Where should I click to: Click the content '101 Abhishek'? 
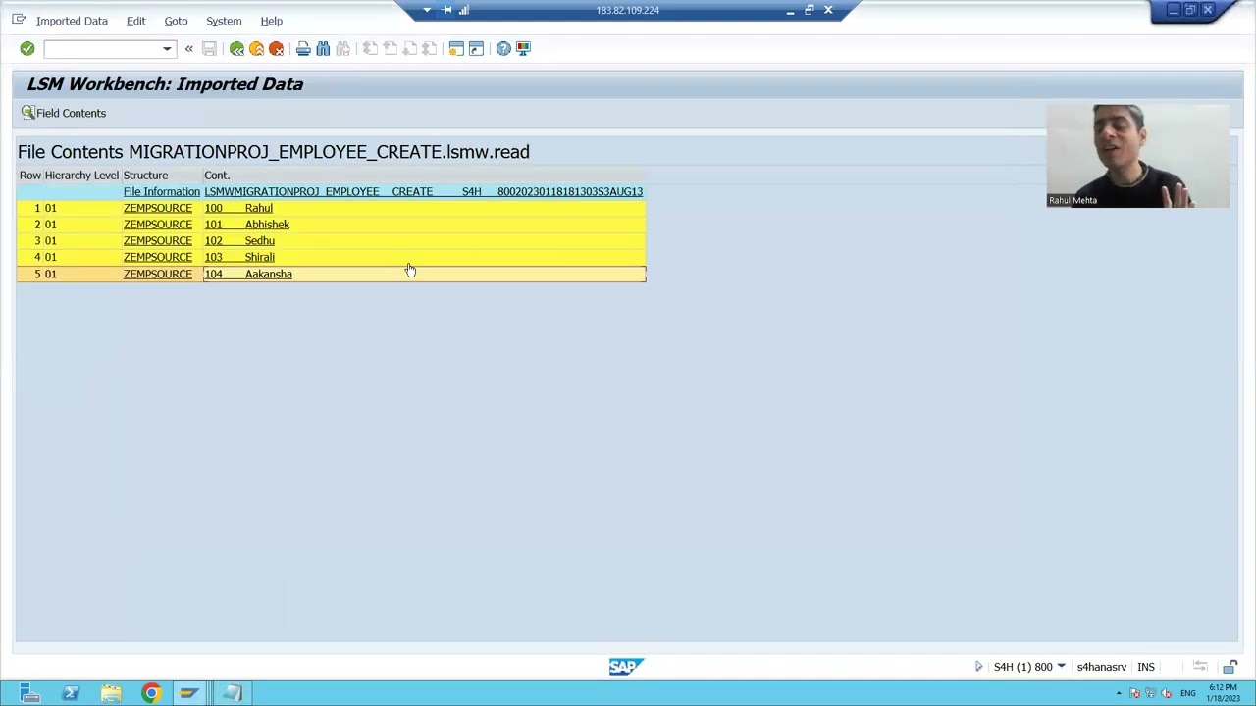(246, 225)
